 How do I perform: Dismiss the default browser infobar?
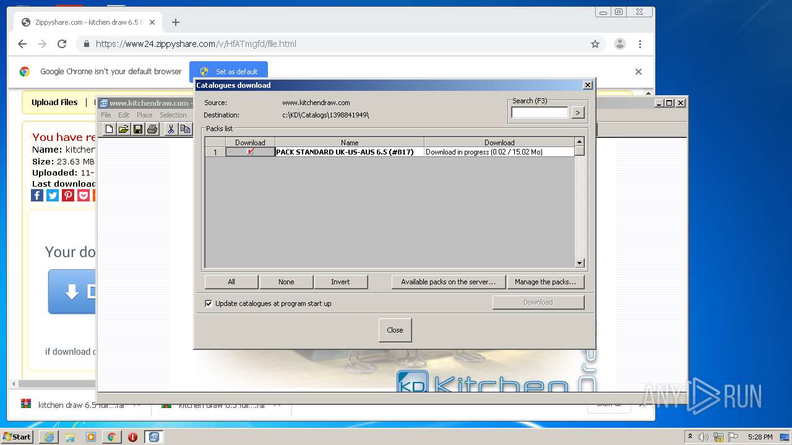tap(639, 71)
